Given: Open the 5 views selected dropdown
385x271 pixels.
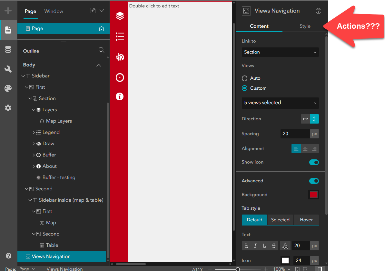Looking at the screenshot, I should [280, 103].
